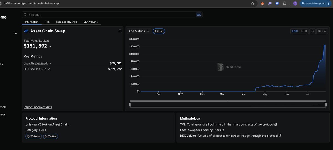Viewport: 333px width, 150px height.
Task: Click Relaunch to update button
Action: pos(314,3)
